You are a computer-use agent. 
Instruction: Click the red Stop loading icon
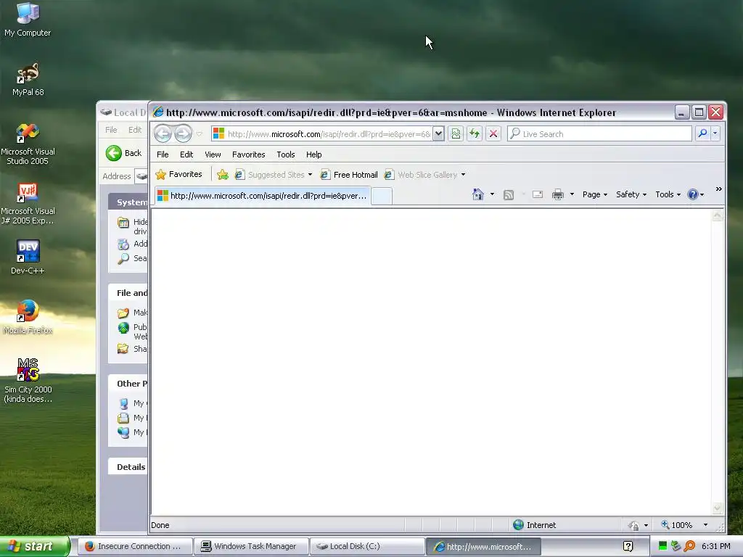click(493, 134)
